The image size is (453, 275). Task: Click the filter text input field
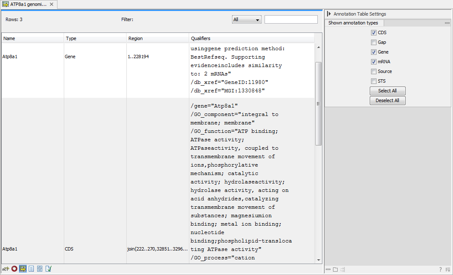291,19
